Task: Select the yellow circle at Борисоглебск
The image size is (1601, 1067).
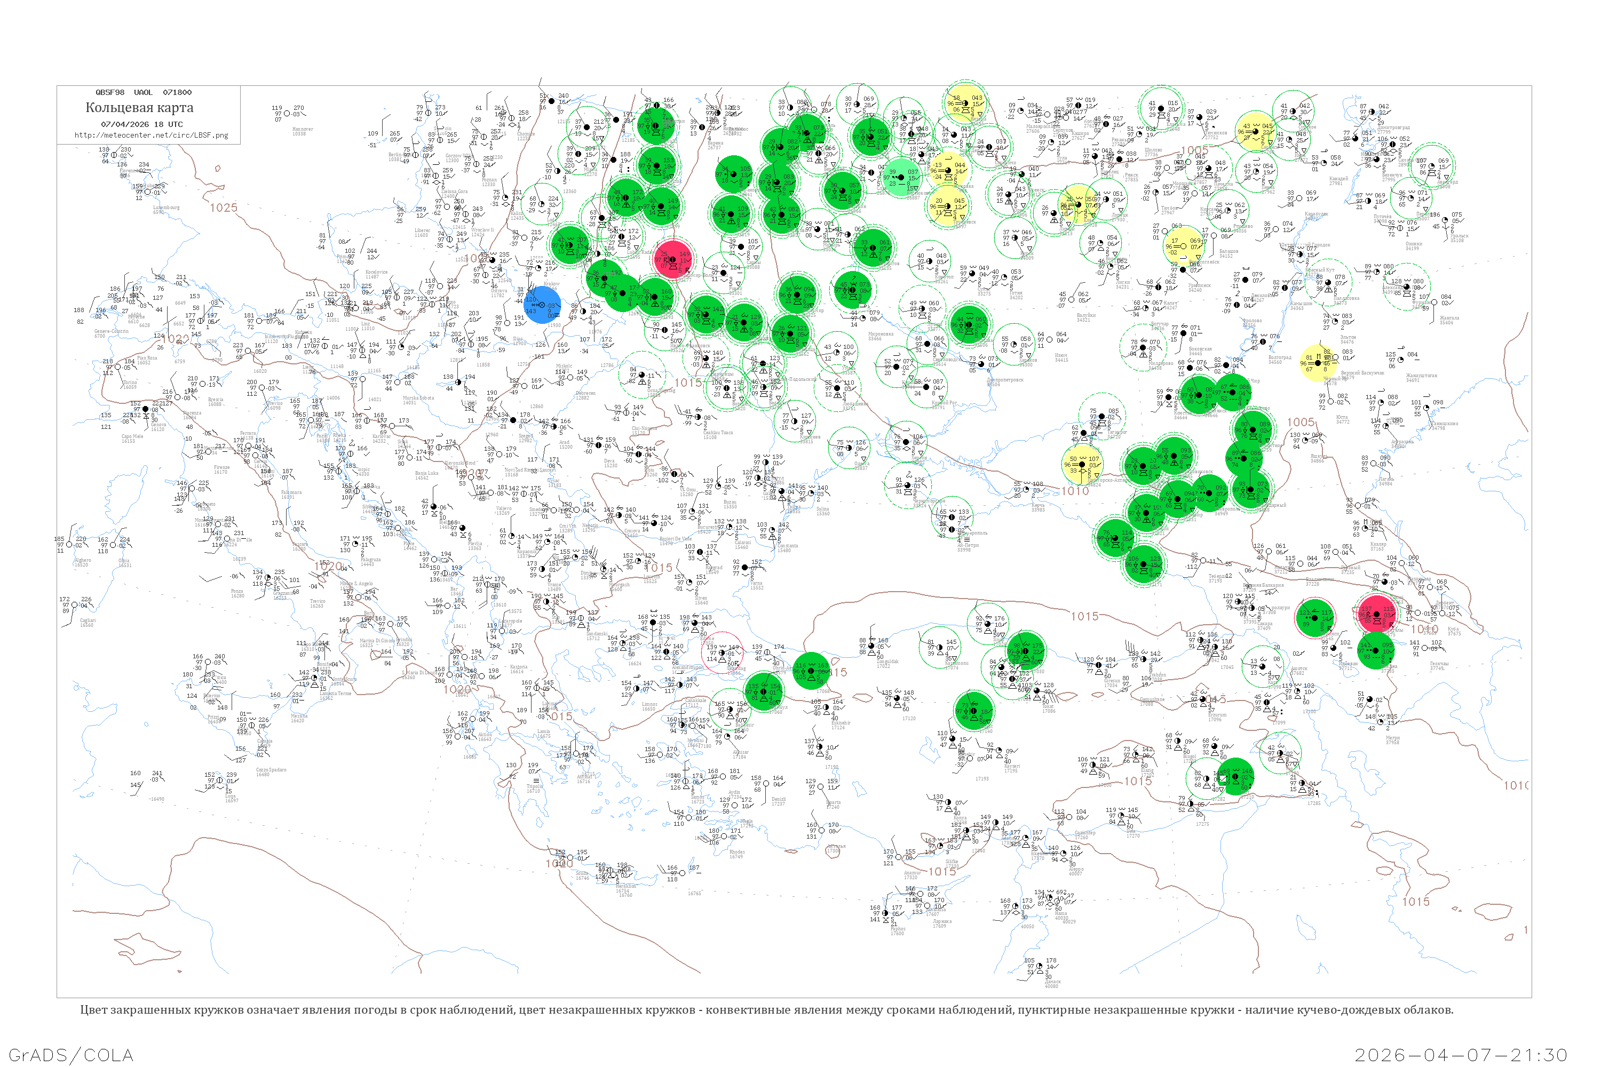Action: point(1184,245)
